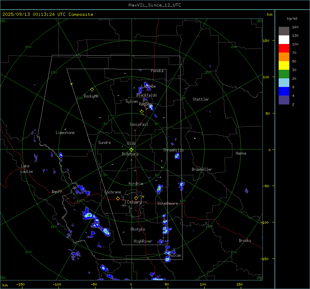310x289 pixels.
Task: Click the -100 mark on right km axis
Action: 264,222
